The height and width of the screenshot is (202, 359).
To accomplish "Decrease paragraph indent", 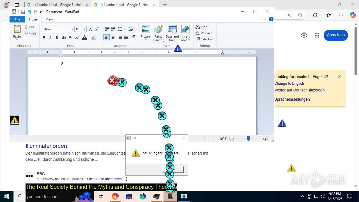I will [x=107, y=29].
